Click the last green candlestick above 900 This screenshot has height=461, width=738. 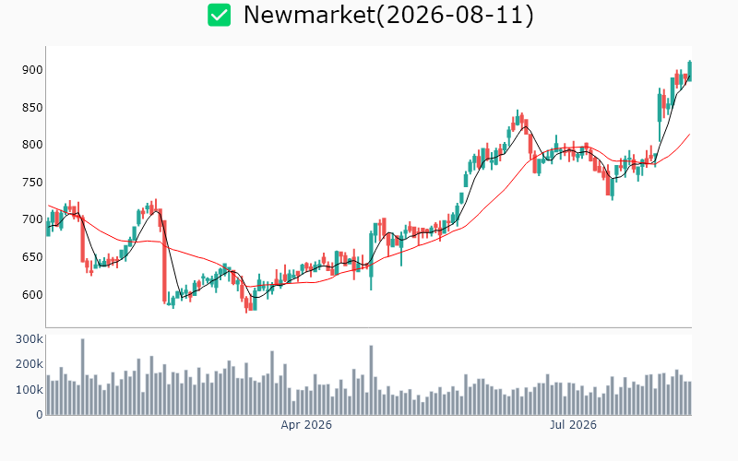tap(690, 71)
